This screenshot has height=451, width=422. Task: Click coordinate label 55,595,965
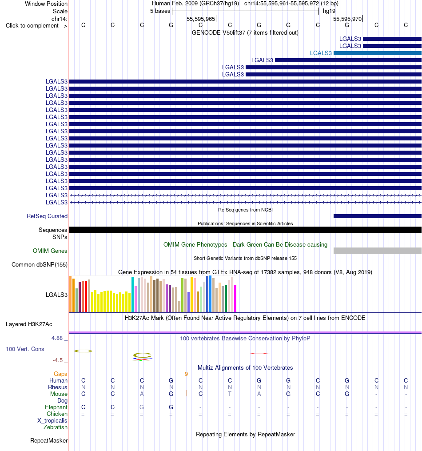[x=201, y=19]
